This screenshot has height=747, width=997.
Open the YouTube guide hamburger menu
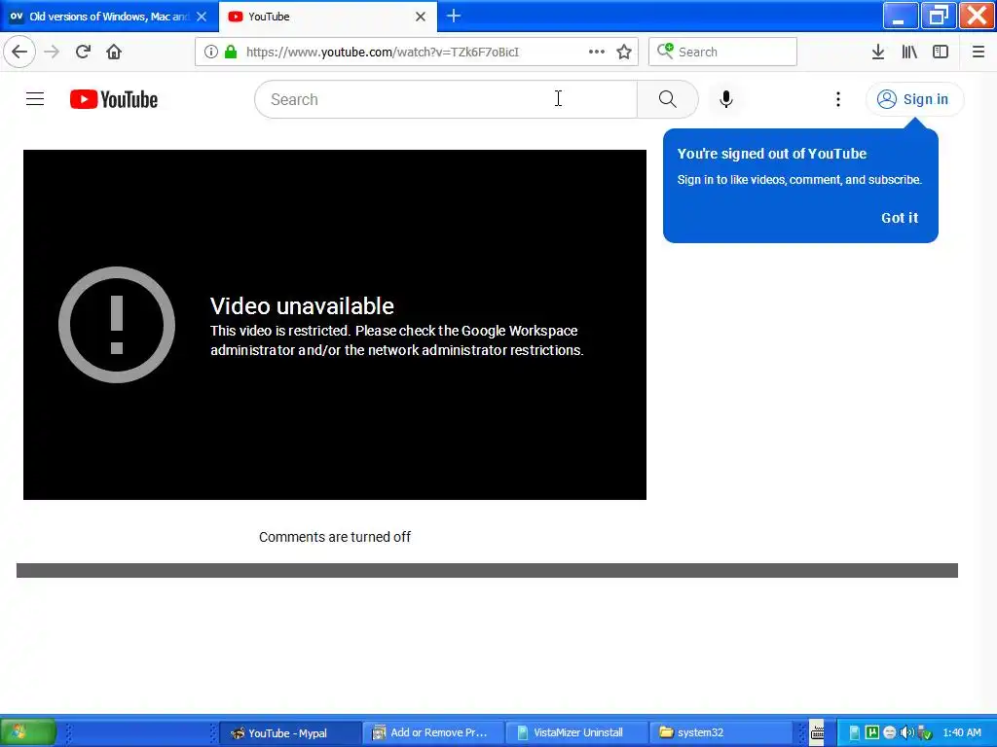click(x=35, y=99)
